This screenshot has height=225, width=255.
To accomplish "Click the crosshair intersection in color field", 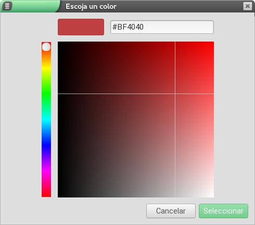I will 175,94.
